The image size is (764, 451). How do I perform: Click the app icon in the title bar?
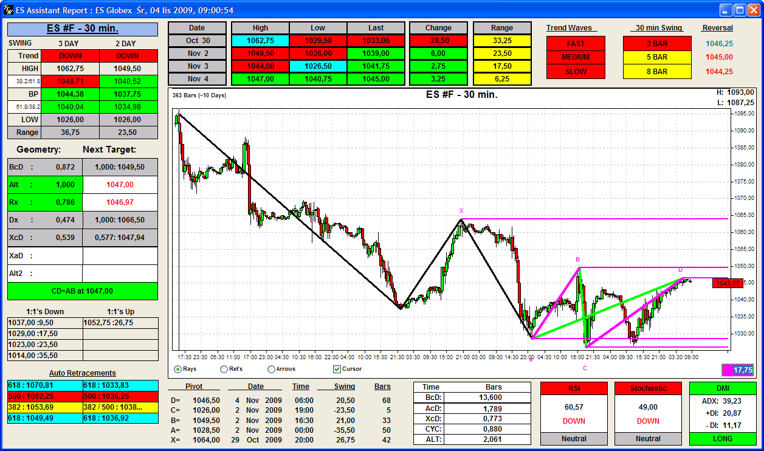pyautogui.click(x=8, y=10)
